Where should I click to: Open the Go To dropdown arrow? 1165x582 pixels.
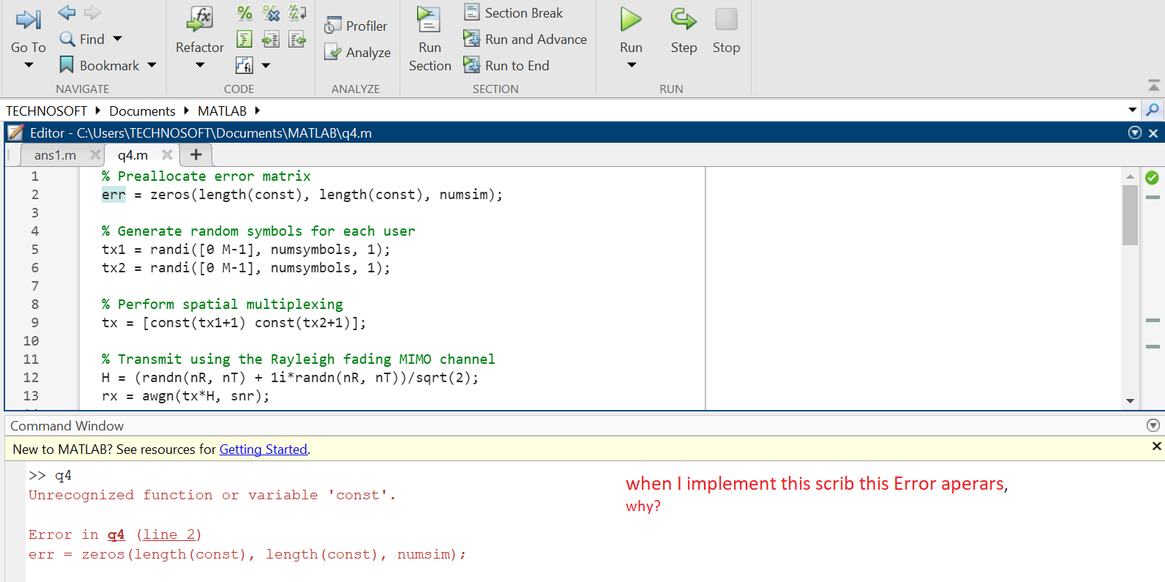point(29,65)
